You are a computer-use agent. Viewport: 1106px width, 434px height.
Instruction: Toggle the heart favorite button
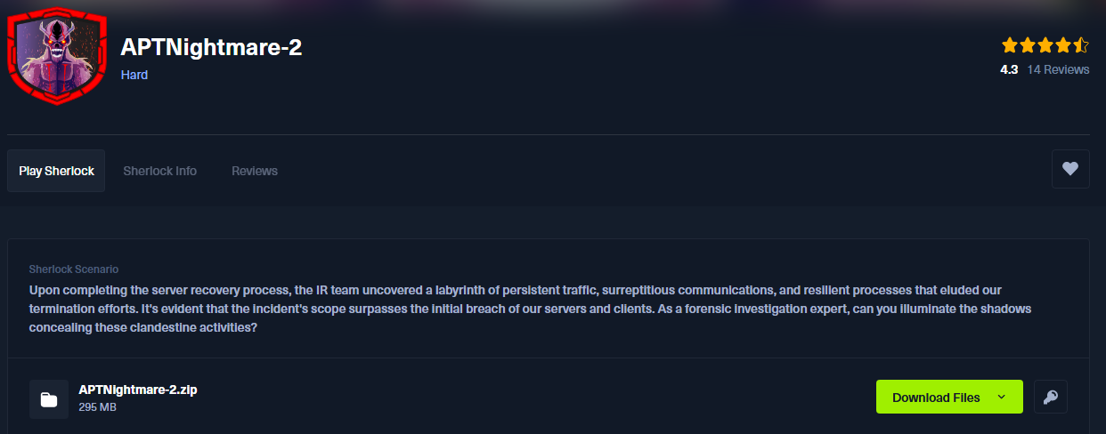coord(1070,169)
